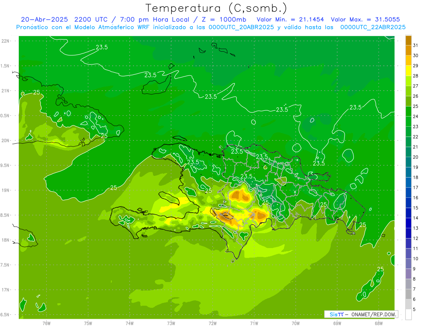Click the "17N" latitude label
This screenshot has height=328, width=425.
(x=6, y=290)
